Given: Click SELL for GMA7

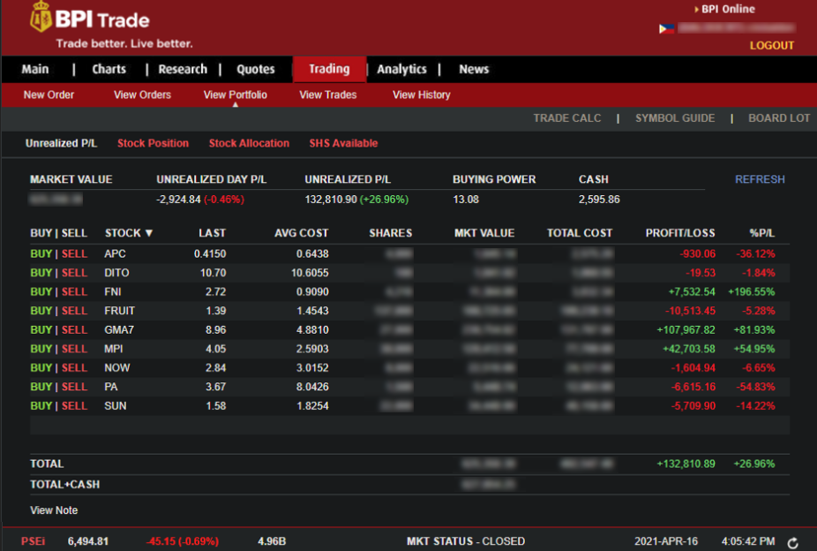Looking at the screenshot, I should coord(74,330).
